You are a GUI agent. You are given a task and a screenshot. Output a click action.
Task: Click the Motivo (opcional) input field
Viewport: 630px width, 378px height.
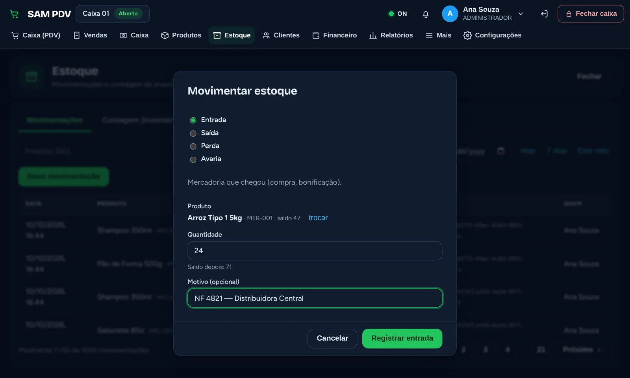click(x=315, y=298)
